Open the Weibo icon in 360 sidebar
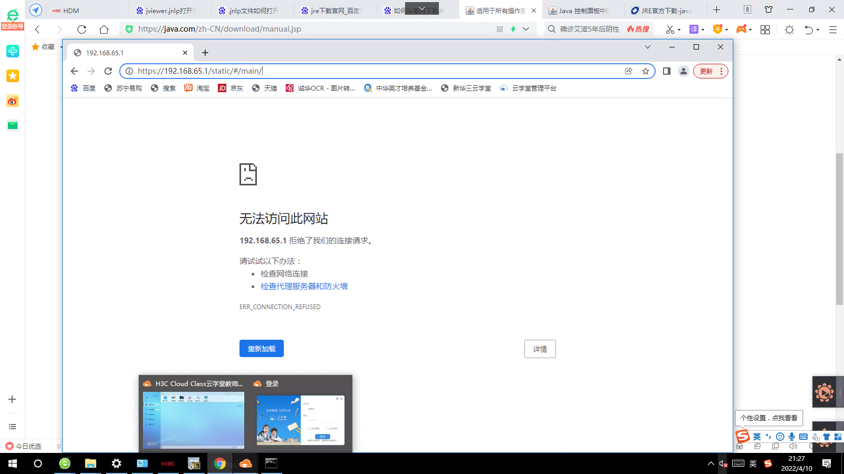Screen dimensions: 844x474 click(13, 101)
